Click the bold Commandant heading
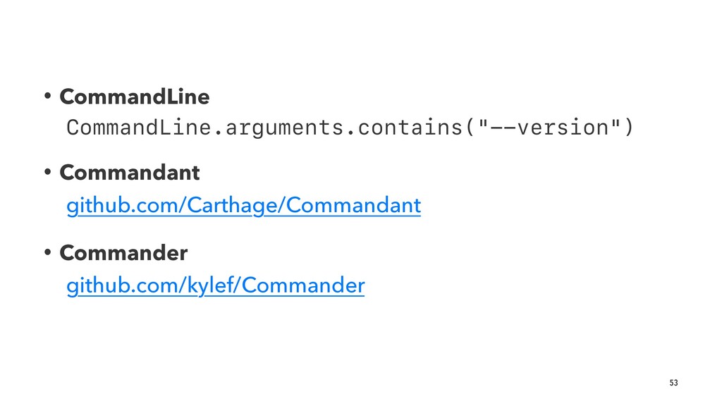This screenshot has width=722, height=406. [130, 173]
